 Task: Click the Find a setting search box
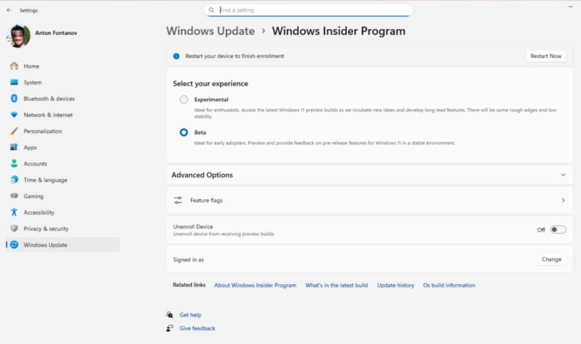308,10
